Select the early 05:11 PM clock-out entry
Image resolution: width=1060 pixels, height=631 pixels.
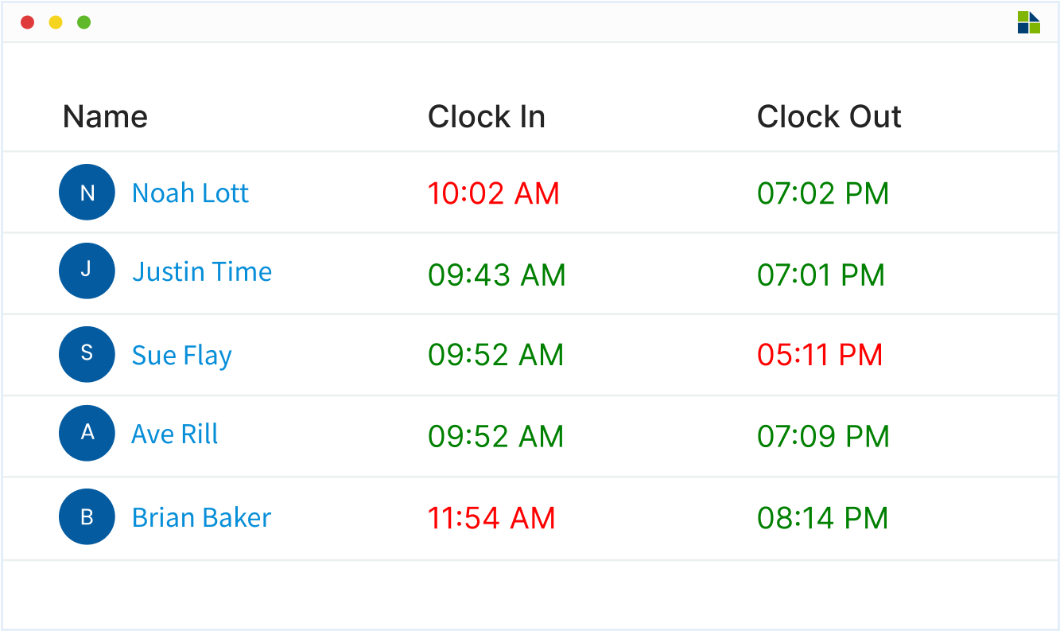820,355
